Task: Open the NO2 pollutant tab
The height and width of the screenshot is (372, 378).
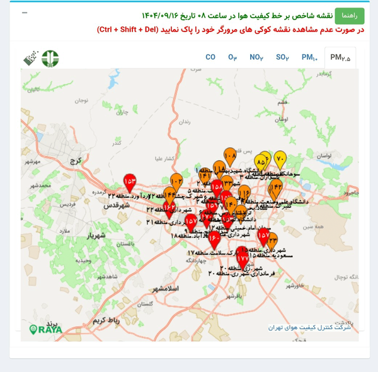Action: click(256, 57)
